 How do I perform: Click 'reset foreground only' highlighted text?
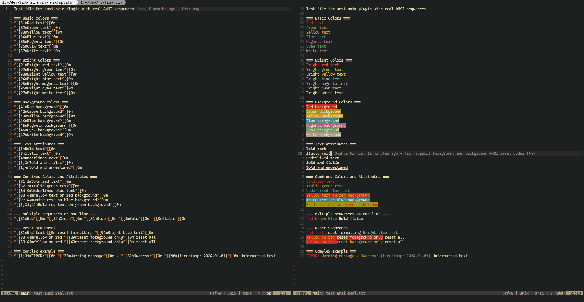tap(360, 237)
